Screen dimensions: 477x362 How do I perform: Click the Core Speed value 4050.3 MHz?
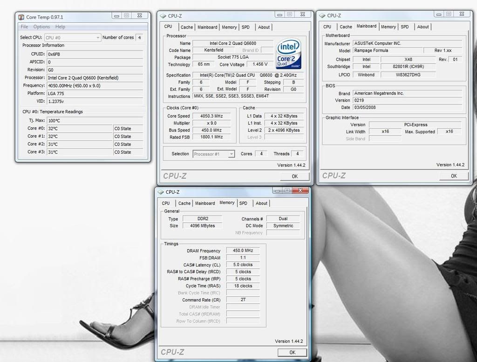pos(211,116)
